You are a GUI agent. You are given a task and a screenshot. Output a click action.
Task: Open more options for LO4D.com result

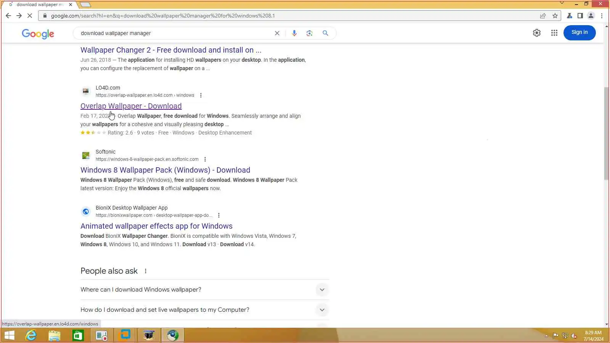(201, 95)
